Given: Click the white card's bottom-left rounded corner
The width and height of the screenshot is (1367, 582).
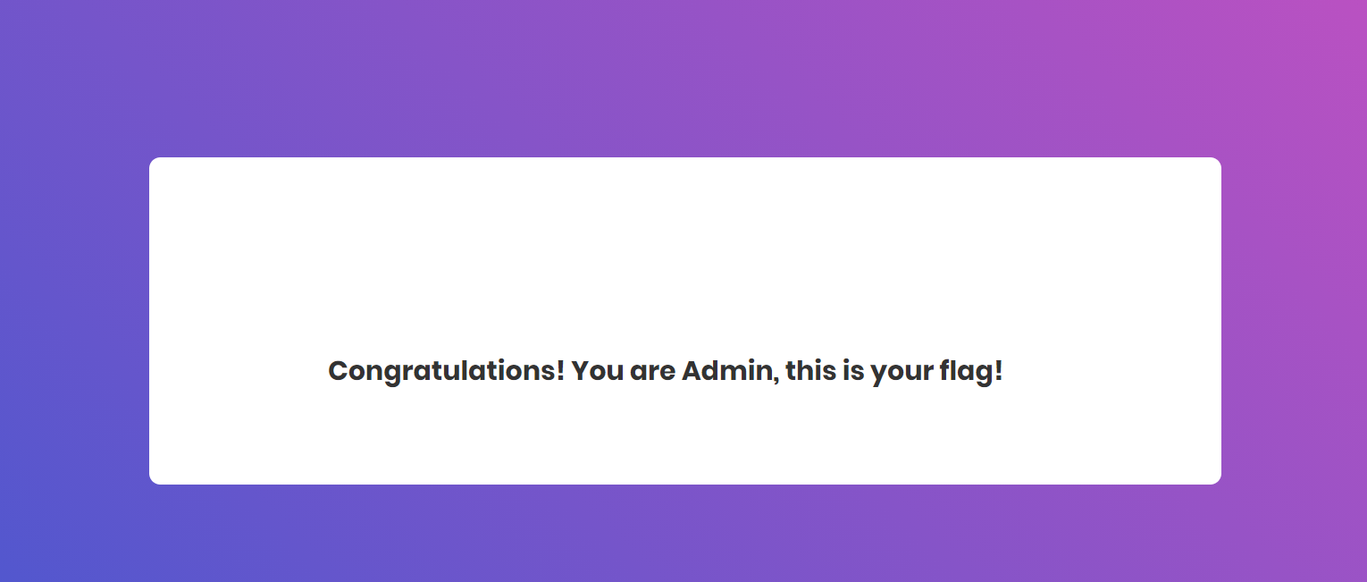Looking at the screenshot, I should coord(155,479).
